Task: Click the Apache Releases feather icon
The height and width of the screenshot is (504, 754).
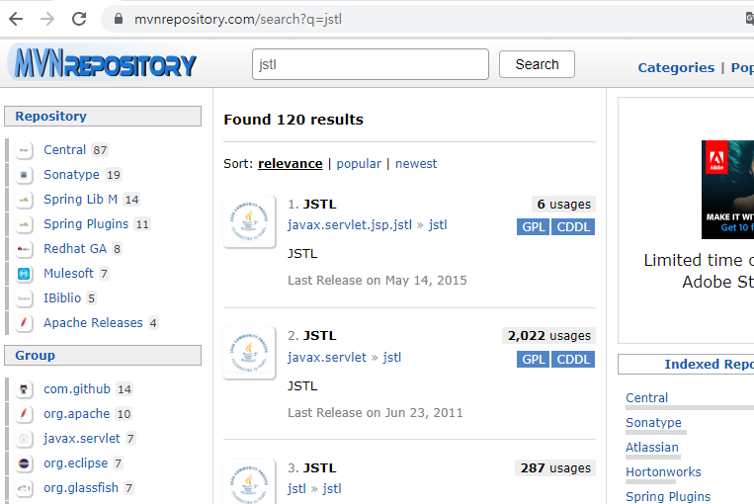Action: click(24, 323)
